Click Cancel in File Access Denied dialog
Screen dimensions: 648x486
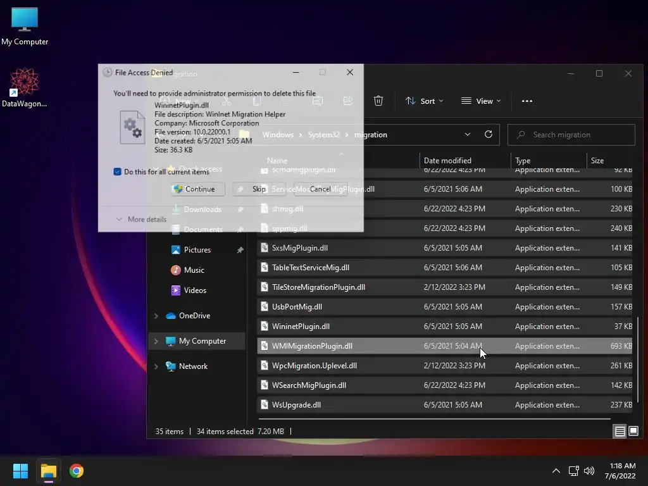pyautogui.click(x=320, y=189)
